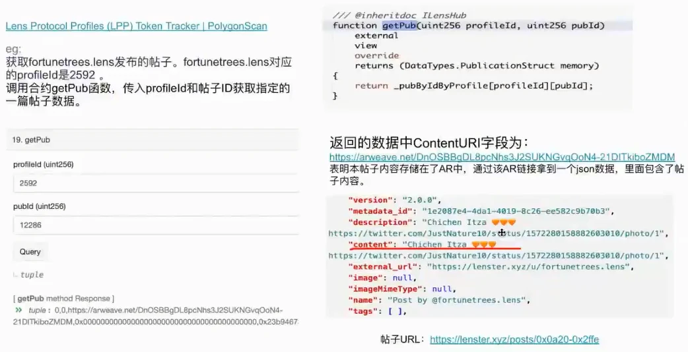Click the 'eg:' text on the left

point(13,49)
